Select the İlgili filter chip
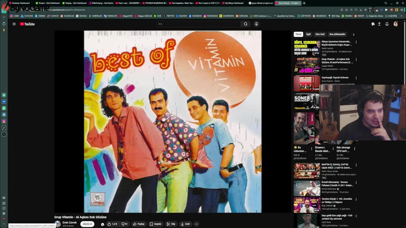The height and width of the screenshot is (228, 406). point(308,34)
